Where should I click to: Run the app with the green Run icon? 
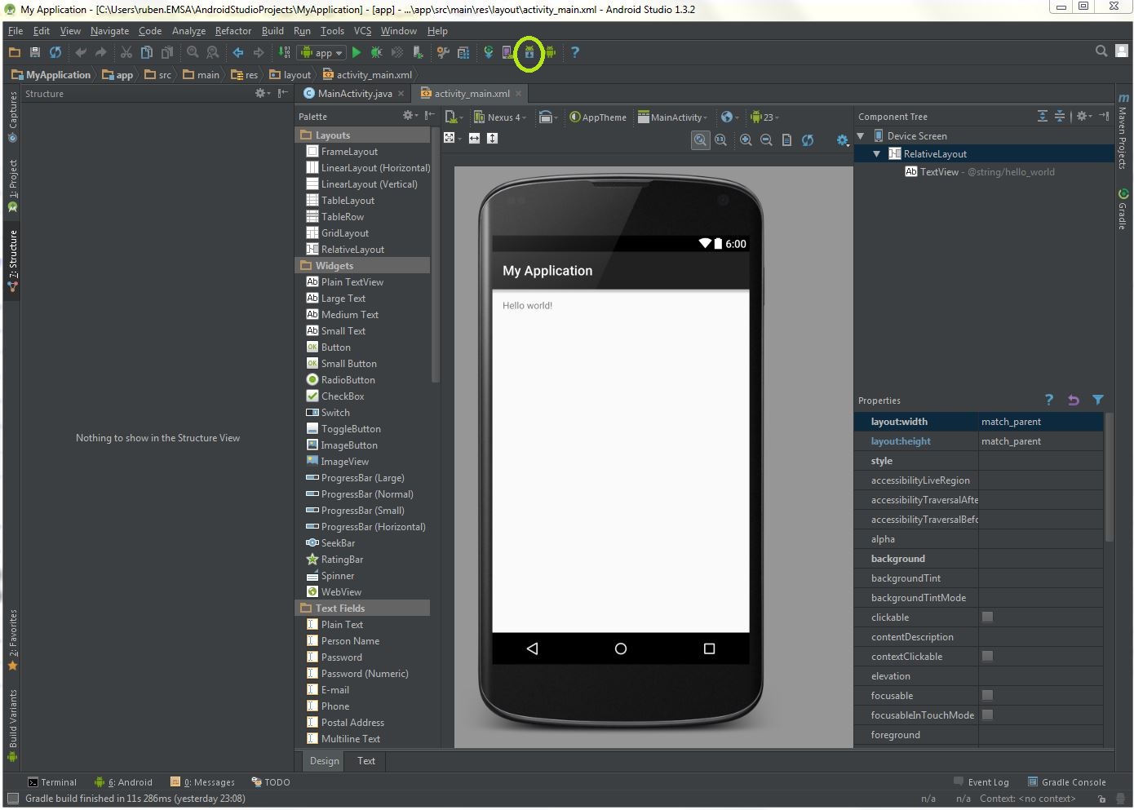[357, 51]
